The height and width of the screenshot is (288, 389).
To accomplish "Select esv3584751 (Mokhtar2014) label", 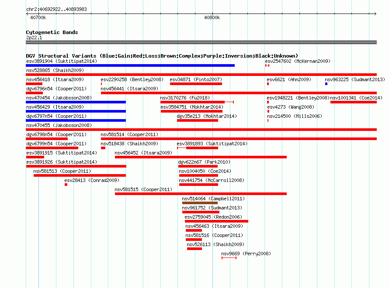I will [192, 107].
